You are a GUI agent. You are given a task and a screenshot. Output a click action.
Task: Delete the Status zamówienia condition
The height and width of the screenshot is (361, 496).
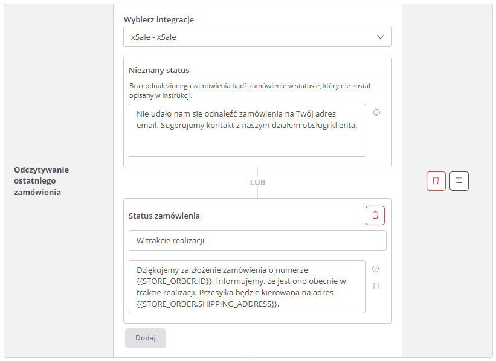[x=375, y=216]
